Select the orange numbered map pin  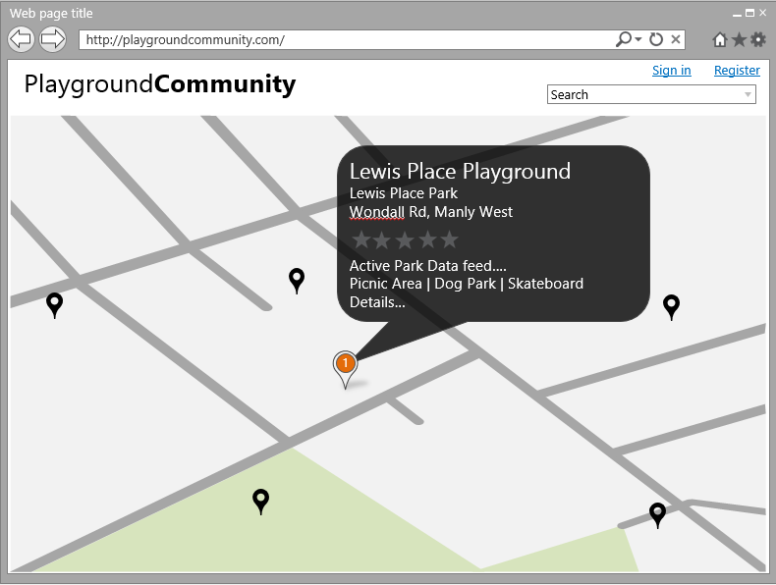pos(345,365)
